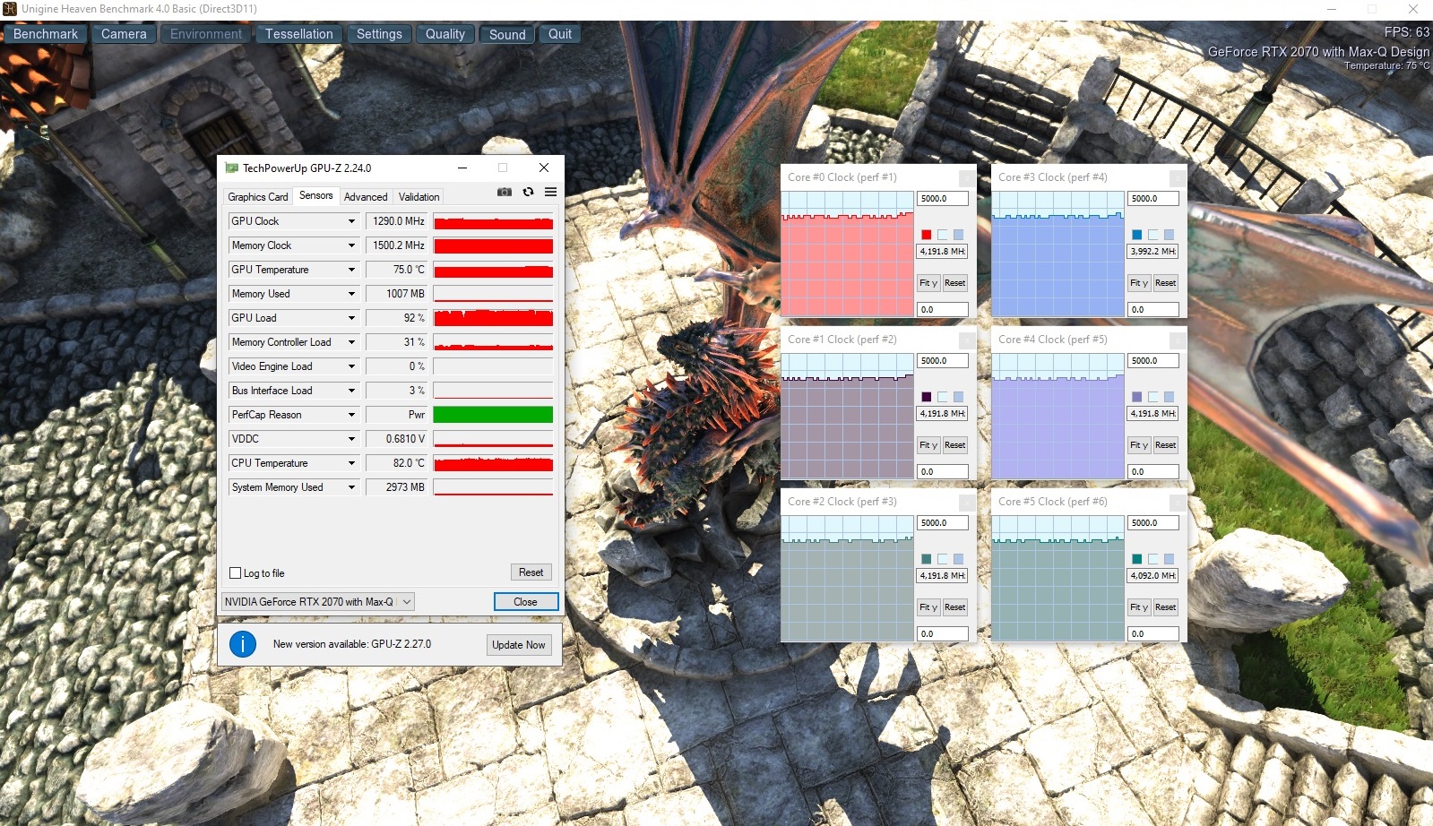Select the Sensors tab
1433x826 pixels.
[x=315, y=195]
